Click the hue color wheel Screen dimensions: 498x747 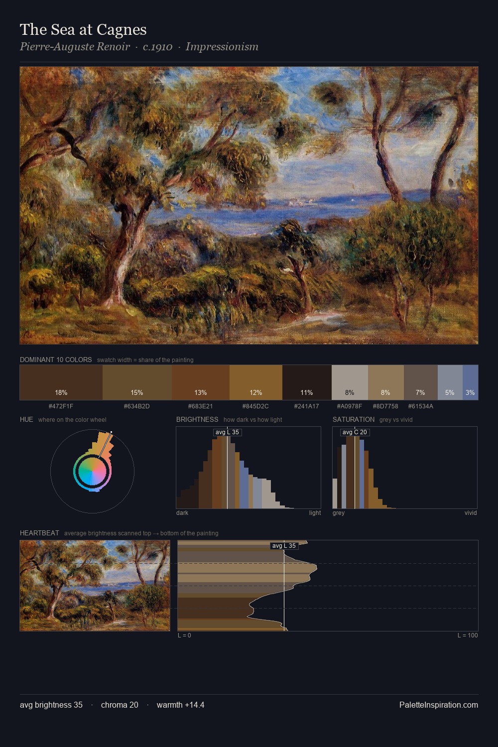point(92,471)
